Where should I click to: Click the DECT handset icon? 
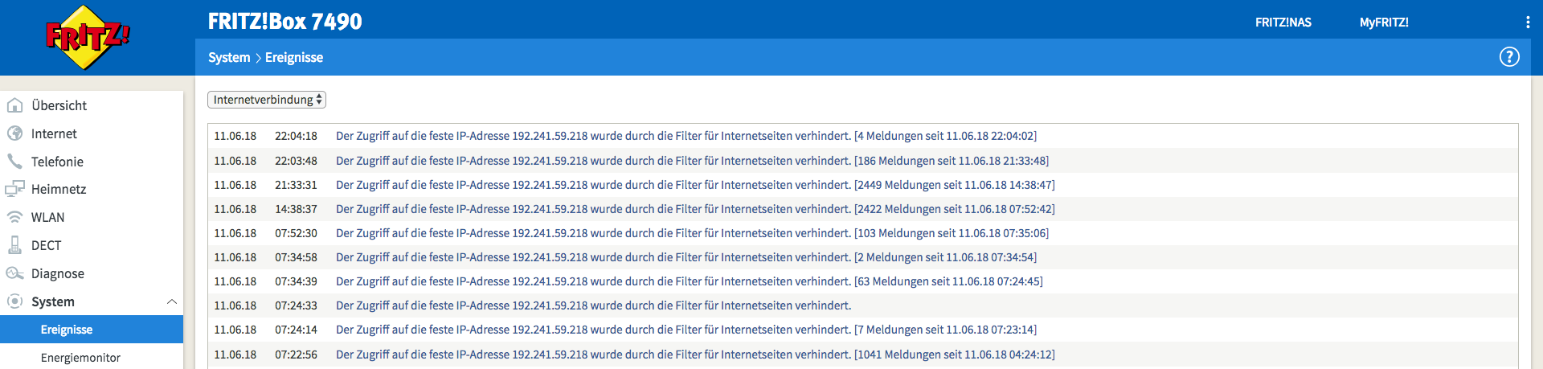tap(14, 245)
